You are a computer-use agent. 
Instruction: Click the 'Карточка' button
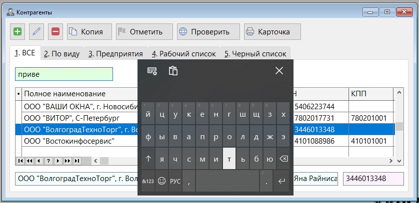[272, 32]
